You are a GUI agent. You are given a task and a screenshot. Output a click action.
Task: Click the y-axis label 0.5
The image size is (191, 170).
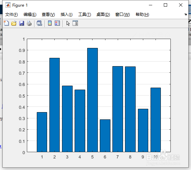pyautogui.click(x=22, y=96)
